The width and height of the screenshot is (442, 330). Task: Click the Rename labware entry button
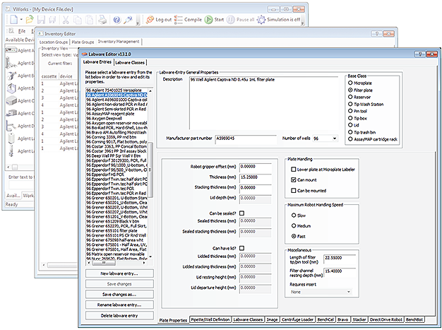[119, 305]
